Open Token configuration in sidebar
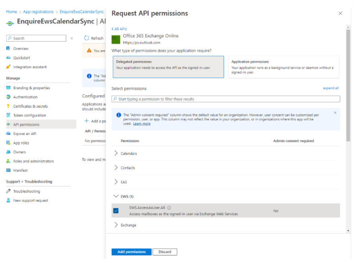Image resolution: width=353 pixels, height=266 pixels. coord(30,115)
